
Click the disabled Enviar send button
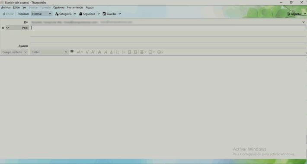point(8,14)
